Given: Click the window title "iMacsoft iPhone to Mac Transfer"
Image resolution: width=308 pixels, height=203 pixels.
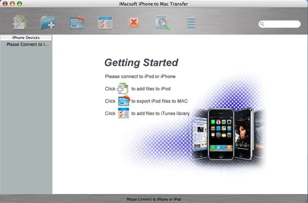Looking at the screenshot, I should coord(153,4).
